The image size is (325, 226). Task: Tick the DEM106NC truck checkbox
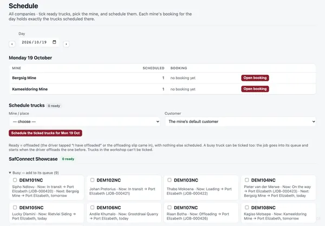tap(92, 208)
